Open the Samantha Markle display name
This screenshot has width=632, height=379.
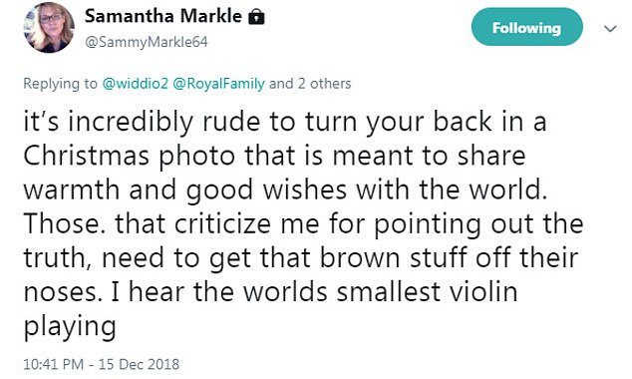[x=163, y=16]
